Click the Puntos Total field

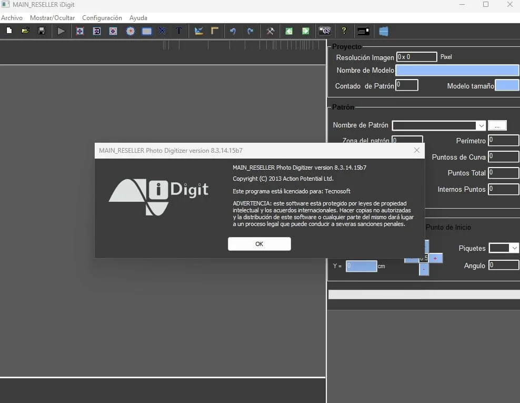tap(503, 173)
